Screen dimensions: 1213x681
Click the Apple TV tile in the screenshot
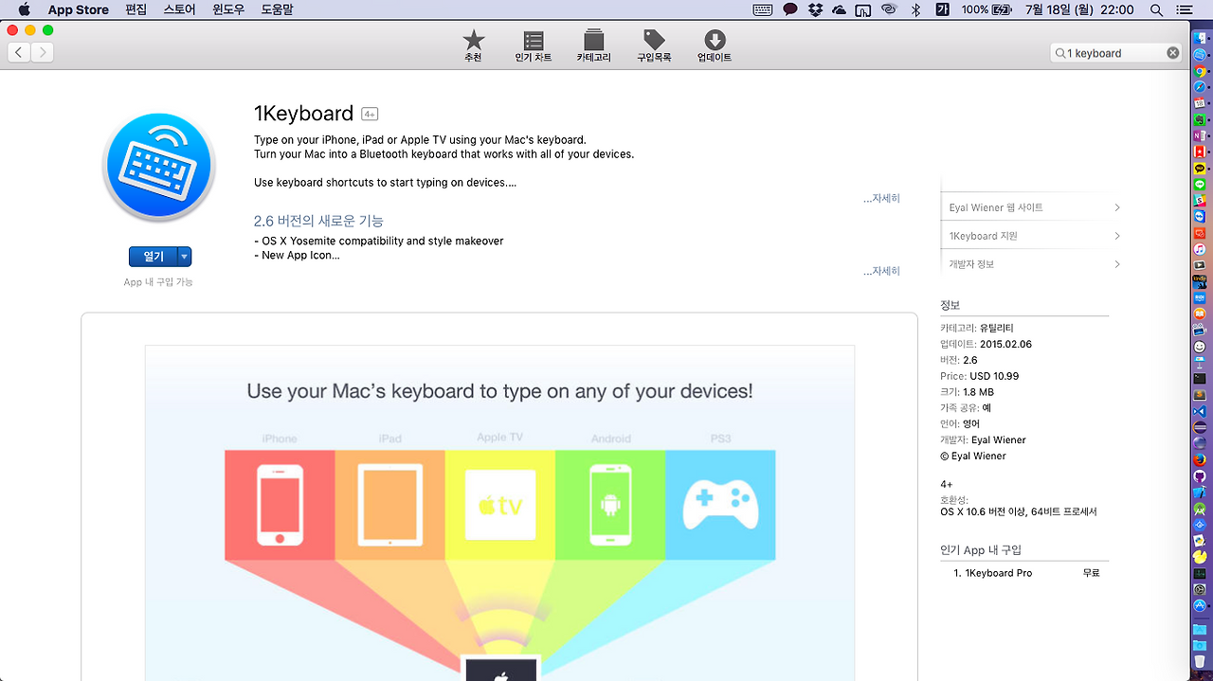pyautogui.click(x=500, y=505)
